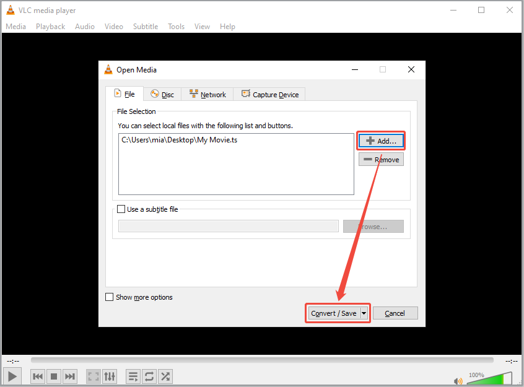Image resolution: width=524 pixels, height=387 pixels.
Task: Open the Media menu
Action: coord(15,27)
